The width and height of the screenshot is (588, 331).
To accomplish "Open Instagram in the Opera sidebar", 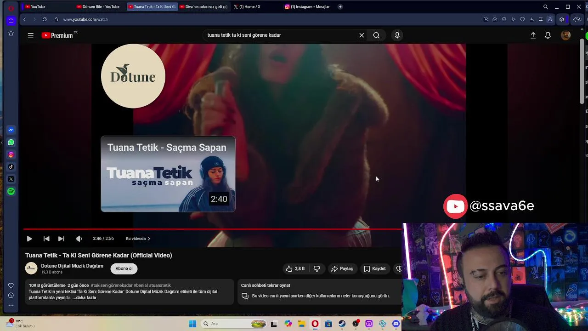I will [11, 154].
